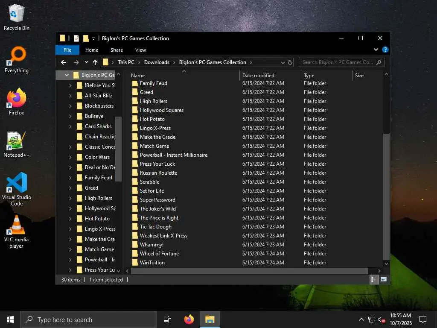Screen dimensions: 437x328
Task: Collapse the BigJon's PC Ga tree node
Action: [67, 75]
